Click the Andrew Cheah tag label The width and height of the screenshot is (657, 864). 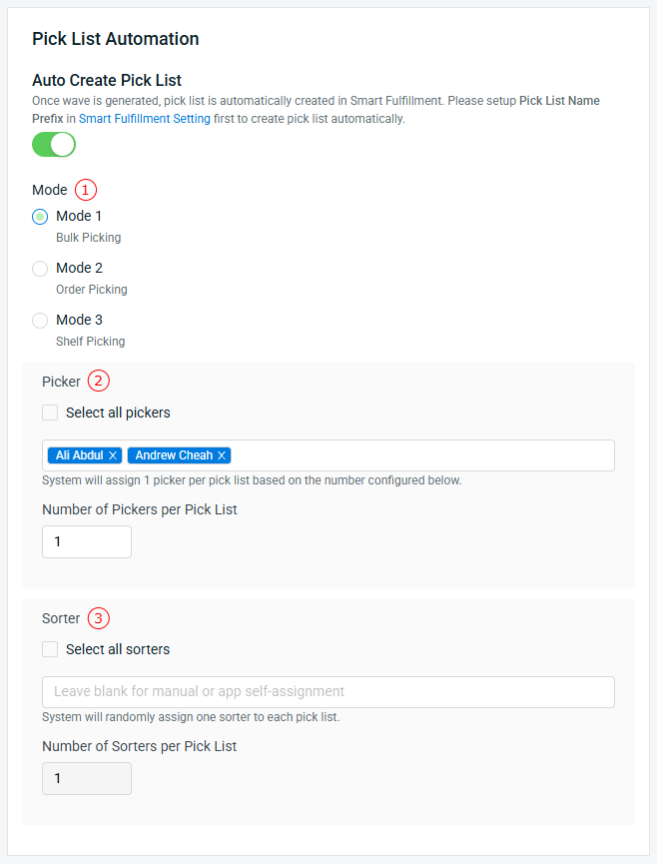click(174, 455)
